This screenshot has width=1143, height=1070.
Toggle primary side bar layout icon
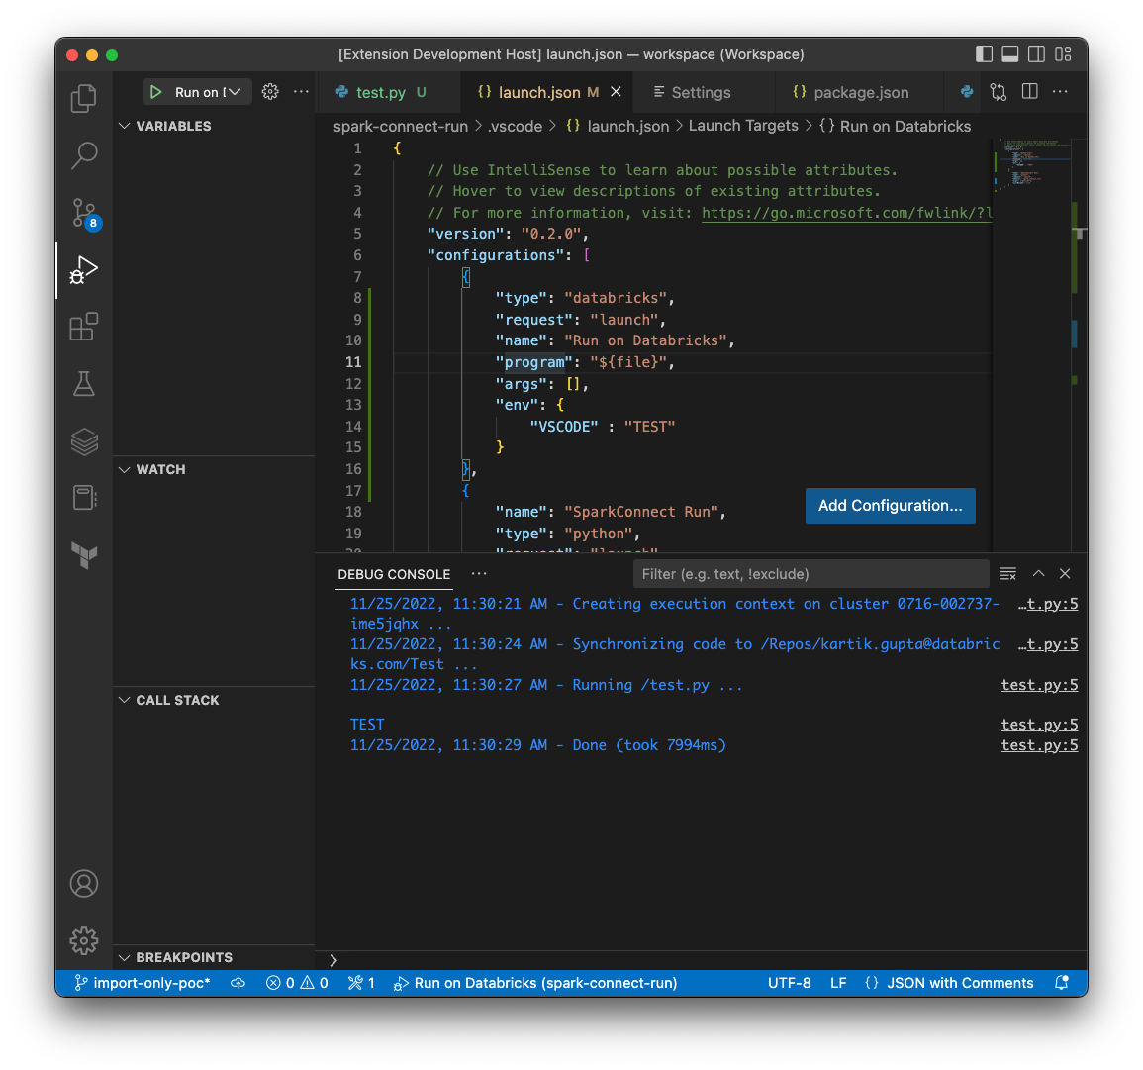[984, 53]
